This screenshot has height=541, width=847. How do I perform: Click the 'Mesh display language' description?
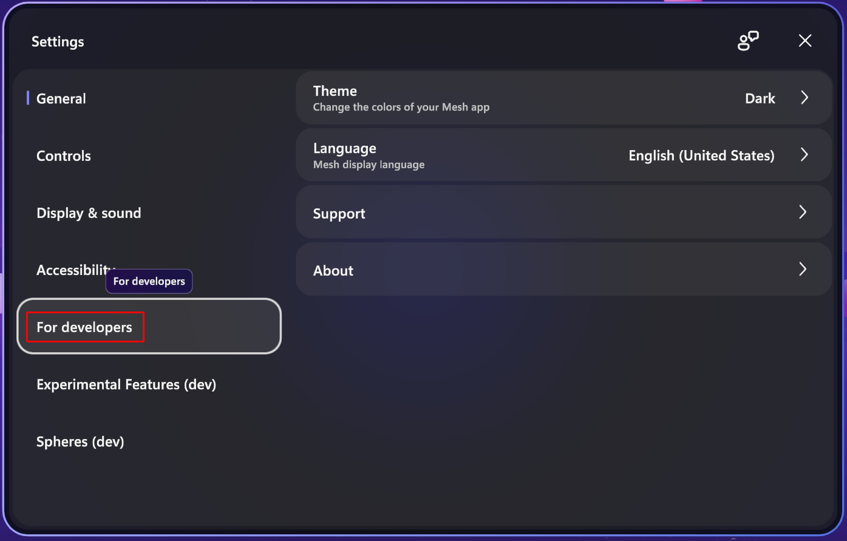pyautogui.click(x=369, y=165)
